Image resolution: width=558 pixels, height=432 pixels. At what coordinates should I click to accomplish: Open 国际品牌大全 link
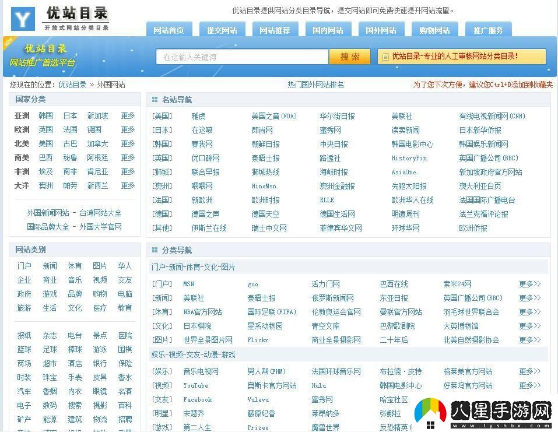48,227
